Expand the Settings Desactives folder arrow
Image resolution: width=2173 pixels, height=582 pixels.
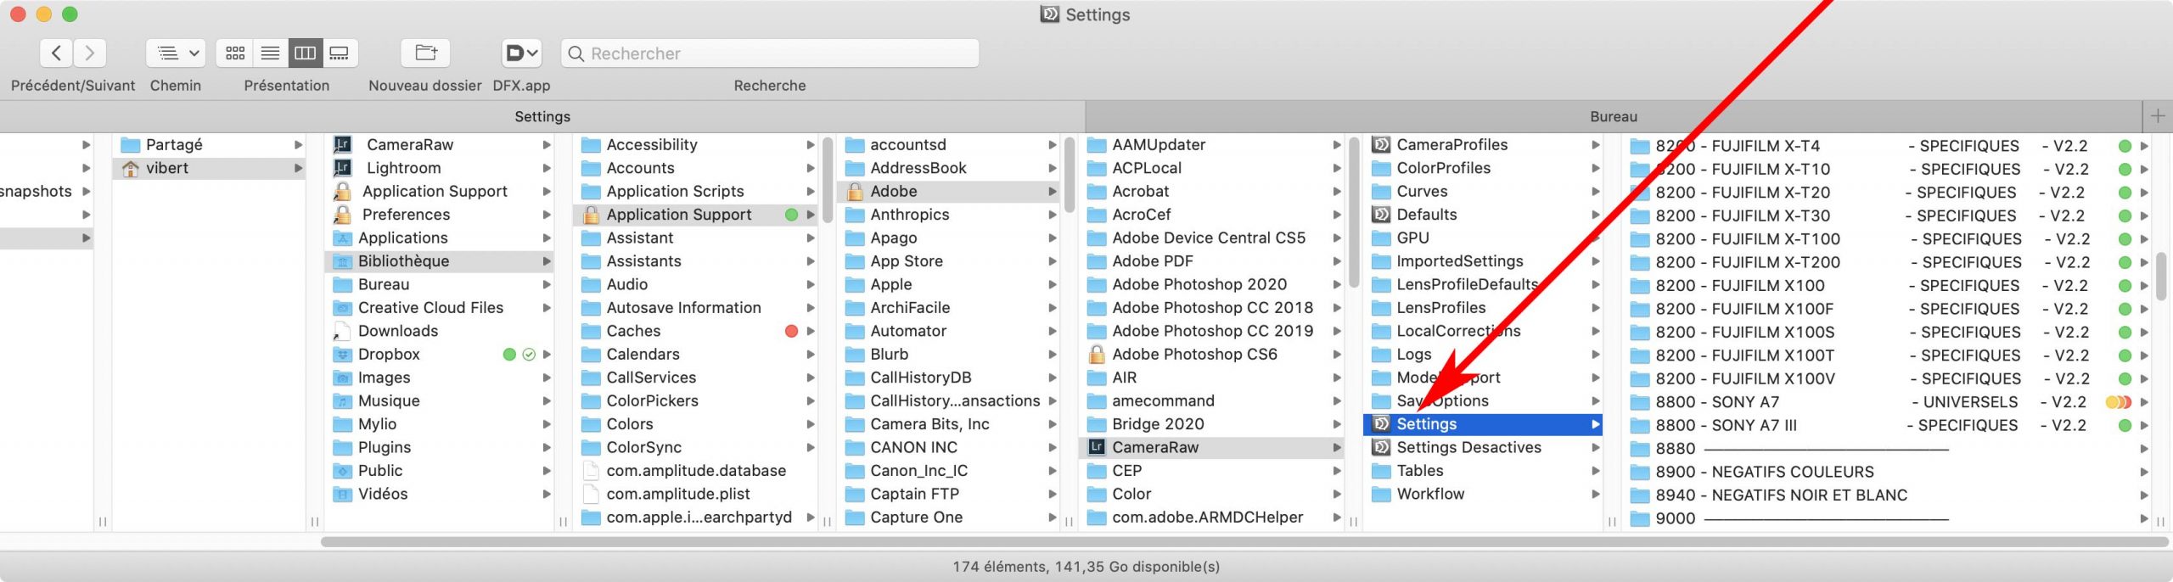pos(1596,447)
